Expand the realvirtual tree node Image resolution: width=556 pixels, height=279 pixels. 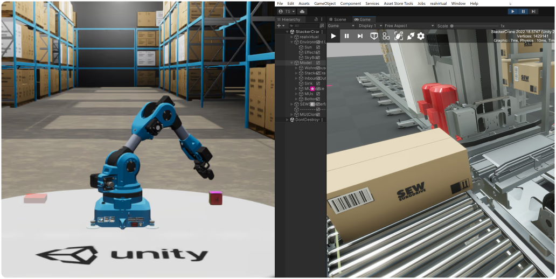click(292, 37)
